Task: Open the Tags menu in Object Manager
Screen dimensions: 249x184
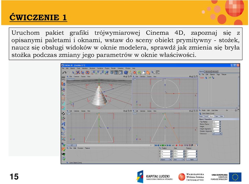Action: (x=218, y=75)
